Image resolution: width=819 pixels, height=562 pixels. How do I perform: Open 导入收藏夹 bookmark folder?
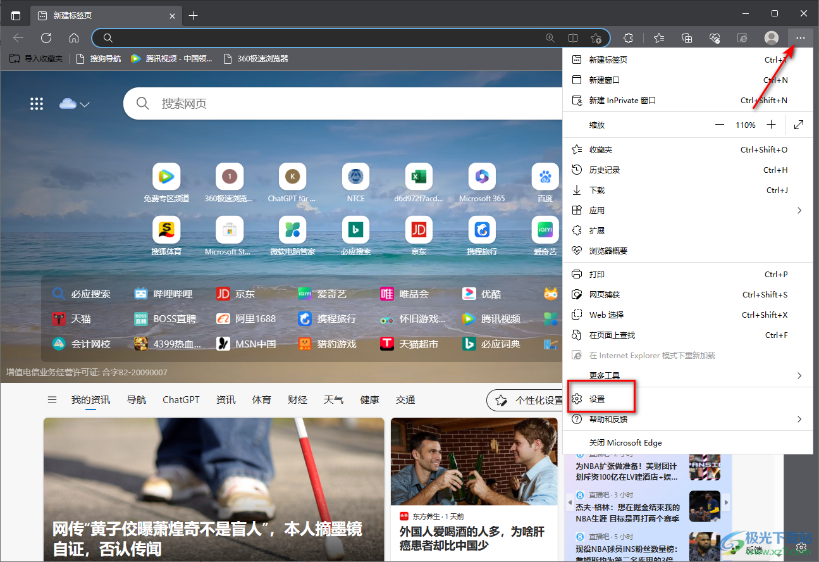tap(36, 59)
